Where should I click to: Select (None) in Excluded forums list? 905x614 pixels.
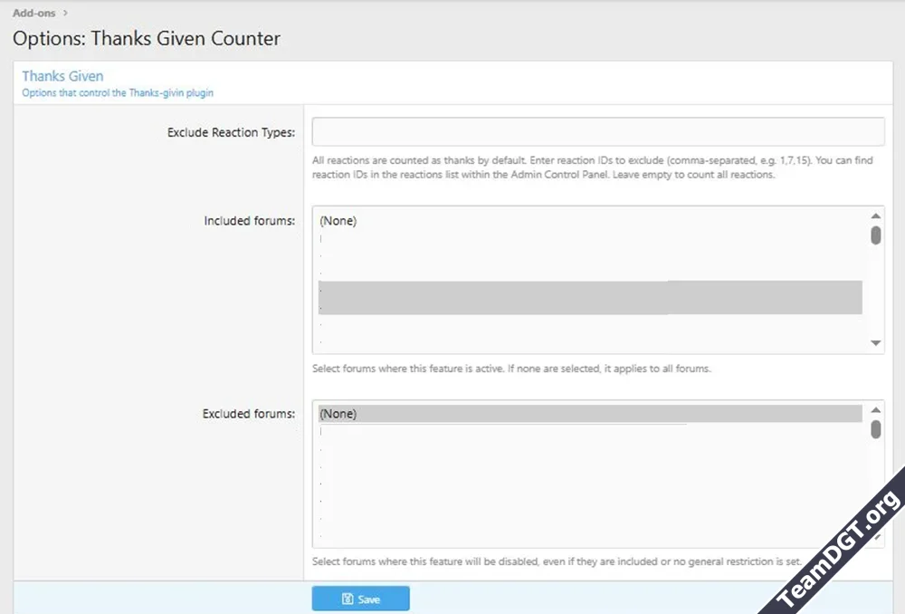click(338, 414)
